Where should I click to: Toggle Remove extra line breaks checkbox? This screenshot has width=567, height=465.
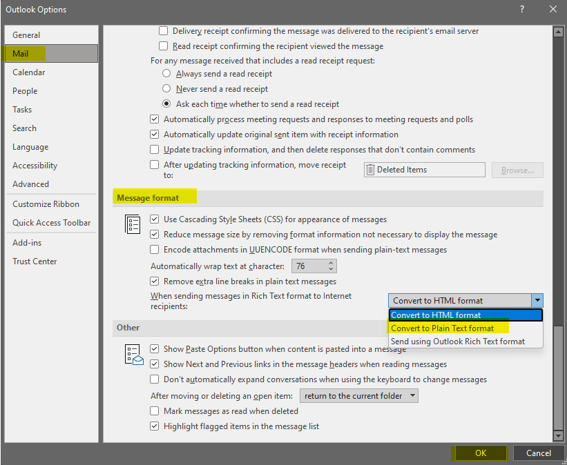click(x=155, y=281)
